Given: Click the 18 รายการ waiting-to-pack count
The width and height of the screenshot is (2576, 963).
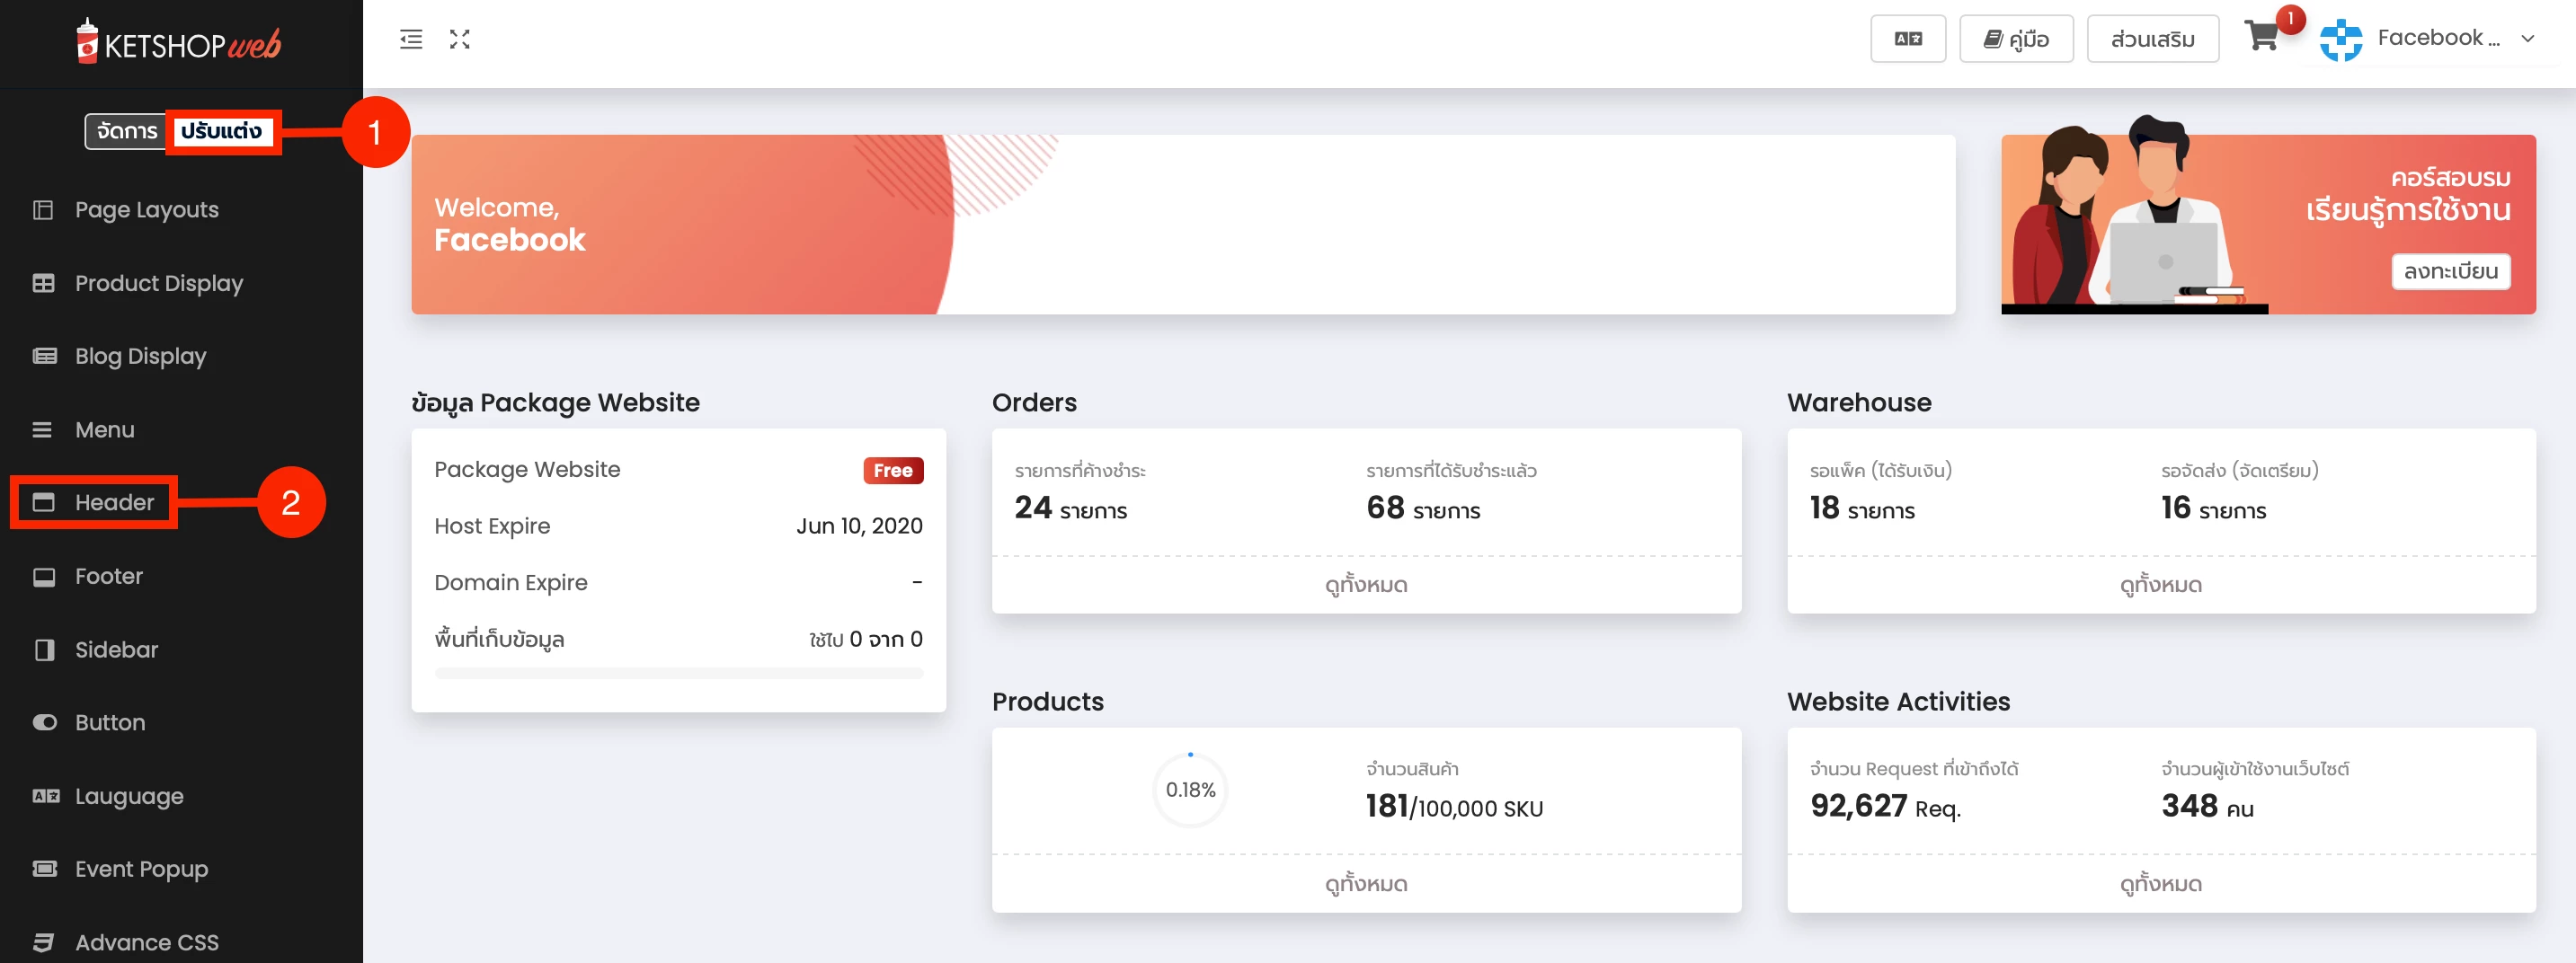Looking at the screenshot, I should tap(1862, 508).
